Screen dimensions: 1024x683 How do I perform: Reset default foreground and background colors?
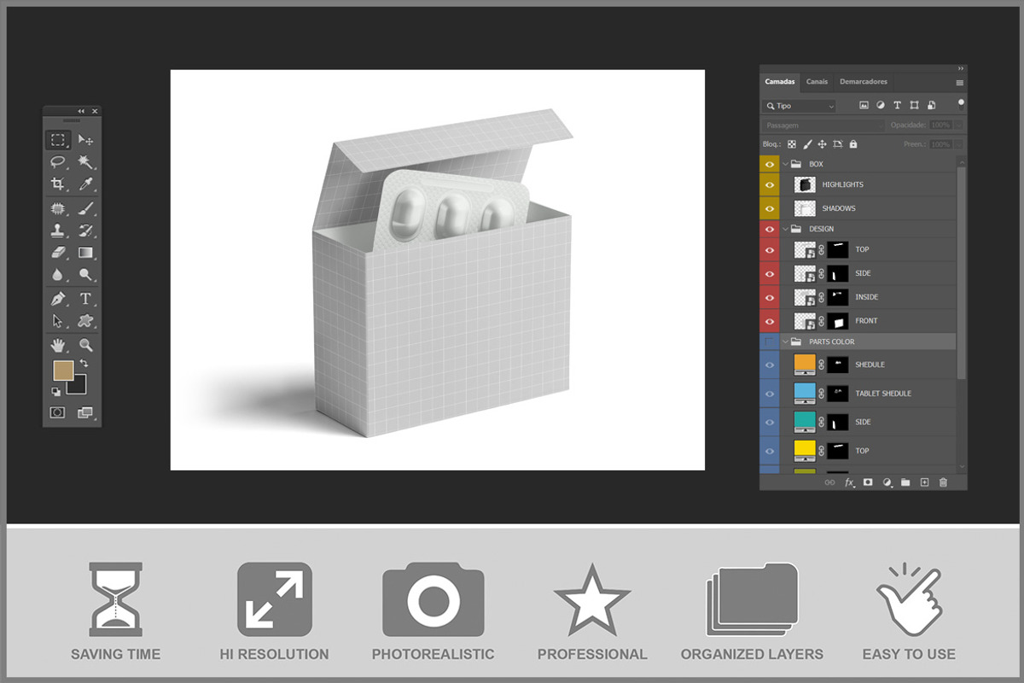pyautogui.click(x=56, y=391)
